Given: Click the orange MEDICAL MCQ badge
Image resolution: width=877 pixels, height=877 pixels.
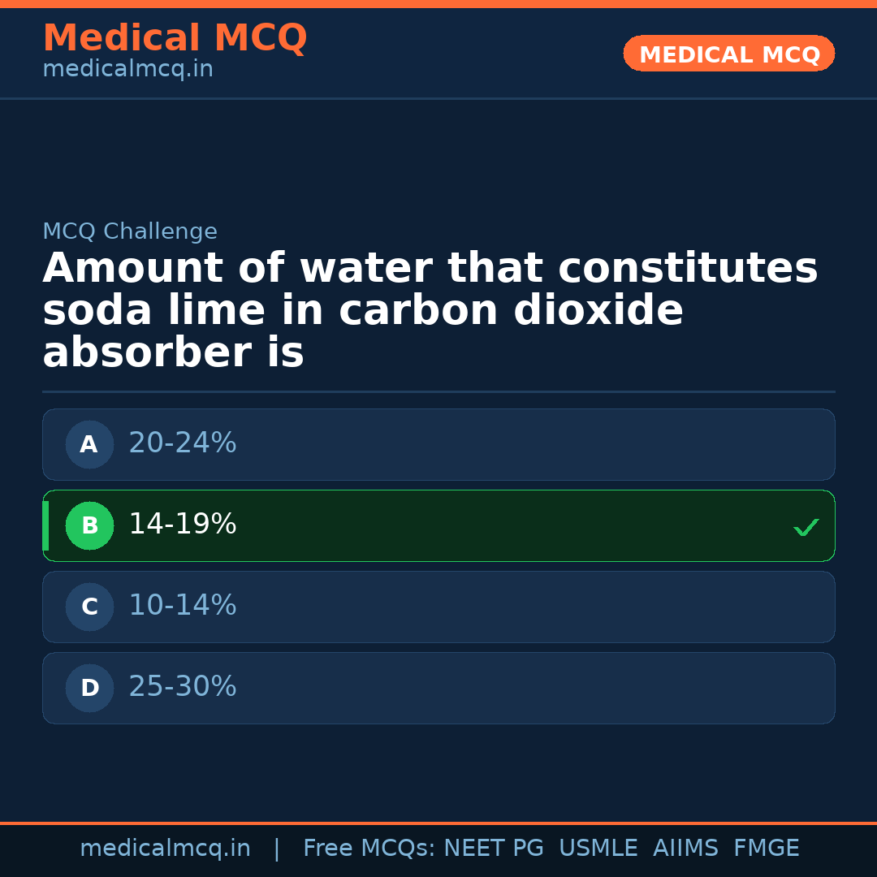Looking at the screenshot, I should click(x=728, y=54).
